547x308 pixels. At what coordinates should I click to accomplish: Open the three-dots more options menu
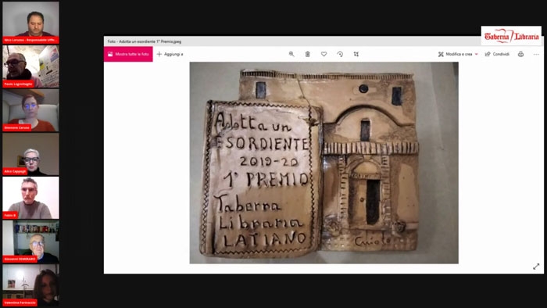[x=536, y=55]
